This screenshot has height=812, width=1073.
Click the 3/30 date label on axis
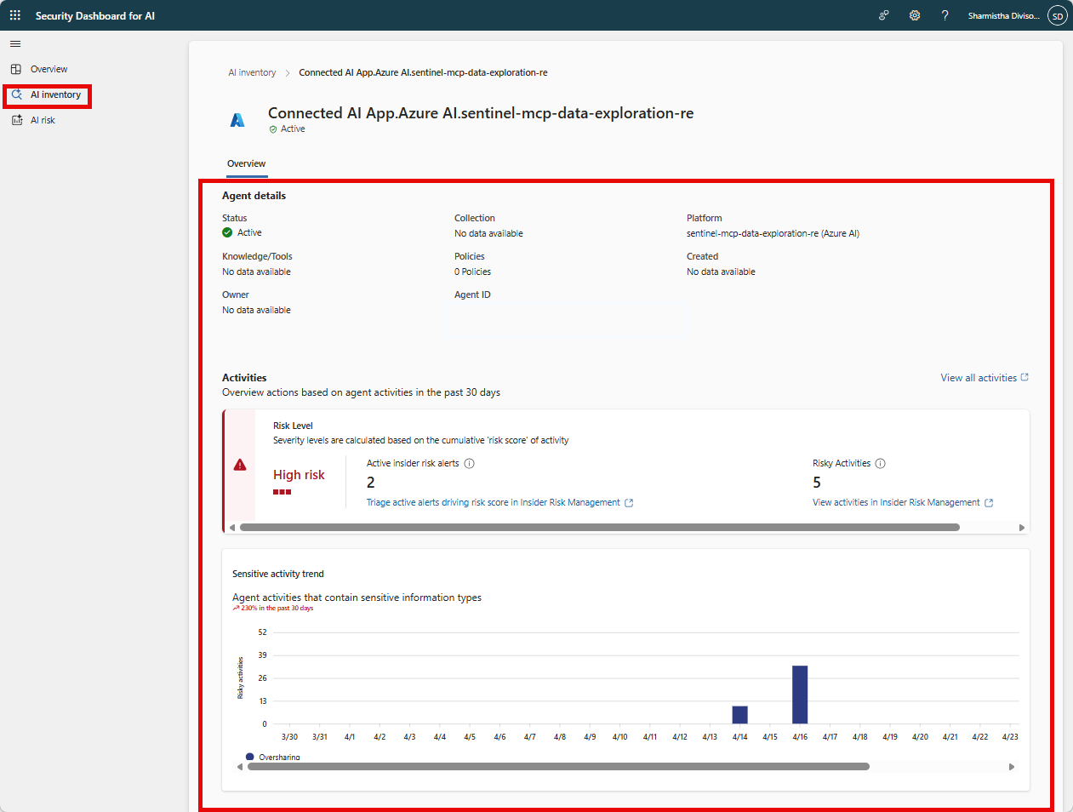pyautogui.click(x=289, y=737)
